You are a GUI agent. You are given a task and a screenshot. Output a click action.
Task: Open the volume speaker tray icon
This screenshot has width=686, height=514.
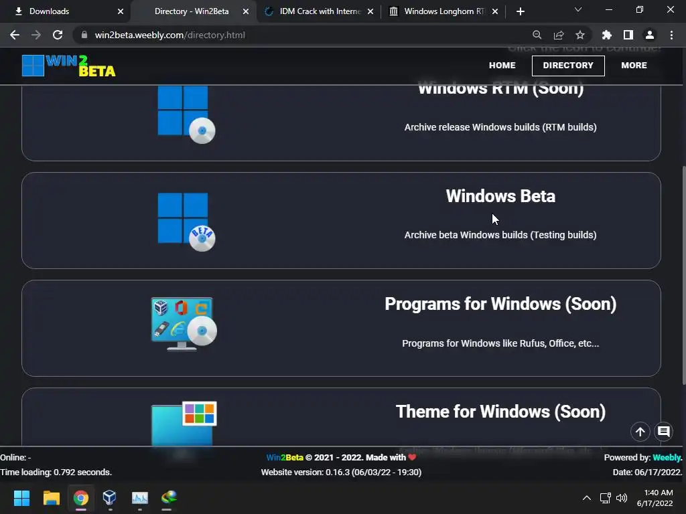pos(622,498)
